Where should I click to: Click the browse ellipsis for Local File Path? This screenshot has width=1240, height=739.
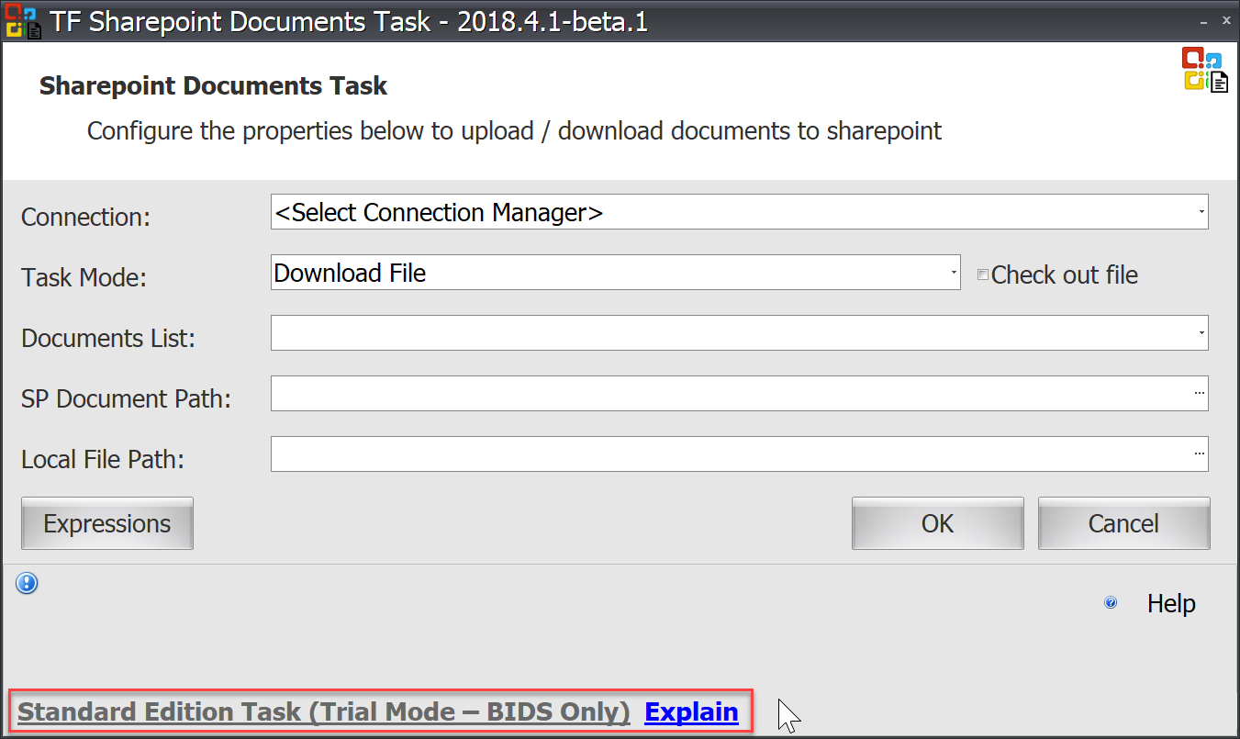1199,453
